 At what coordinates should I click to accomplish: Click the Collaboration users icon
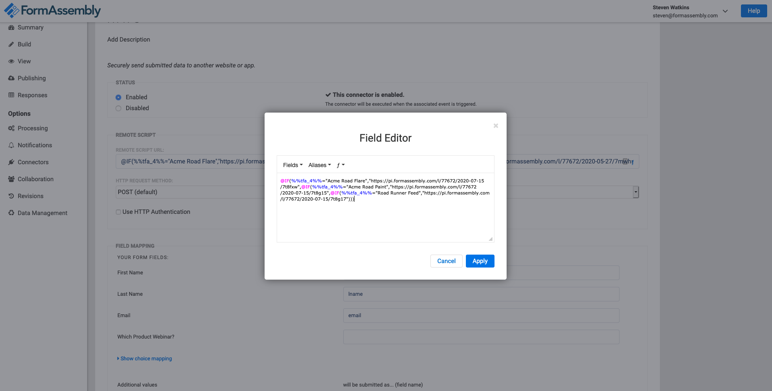point(11,179)
